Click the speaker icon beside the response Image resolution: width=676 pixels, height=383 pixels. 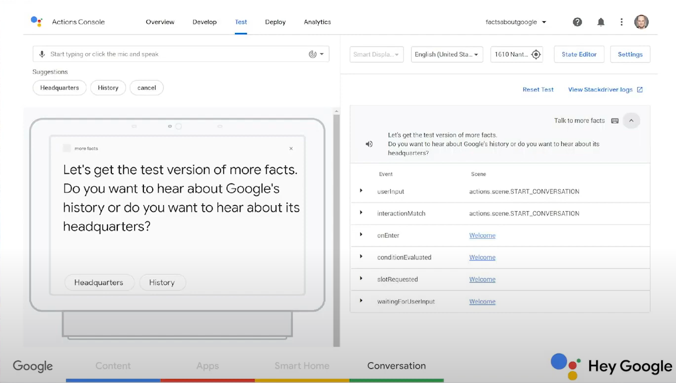(369, 144)
